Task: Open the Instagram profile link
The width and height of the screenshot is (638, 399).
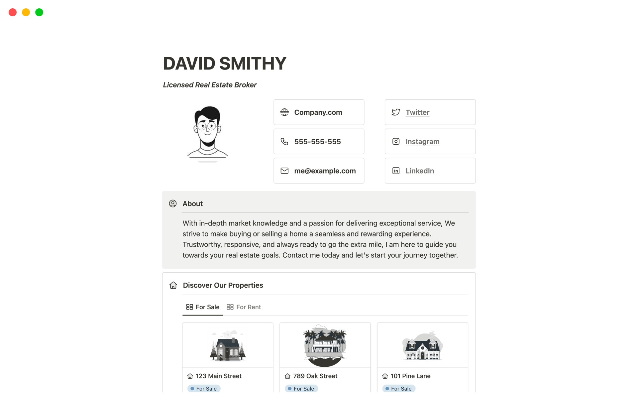Action: (x=422, y=142)
